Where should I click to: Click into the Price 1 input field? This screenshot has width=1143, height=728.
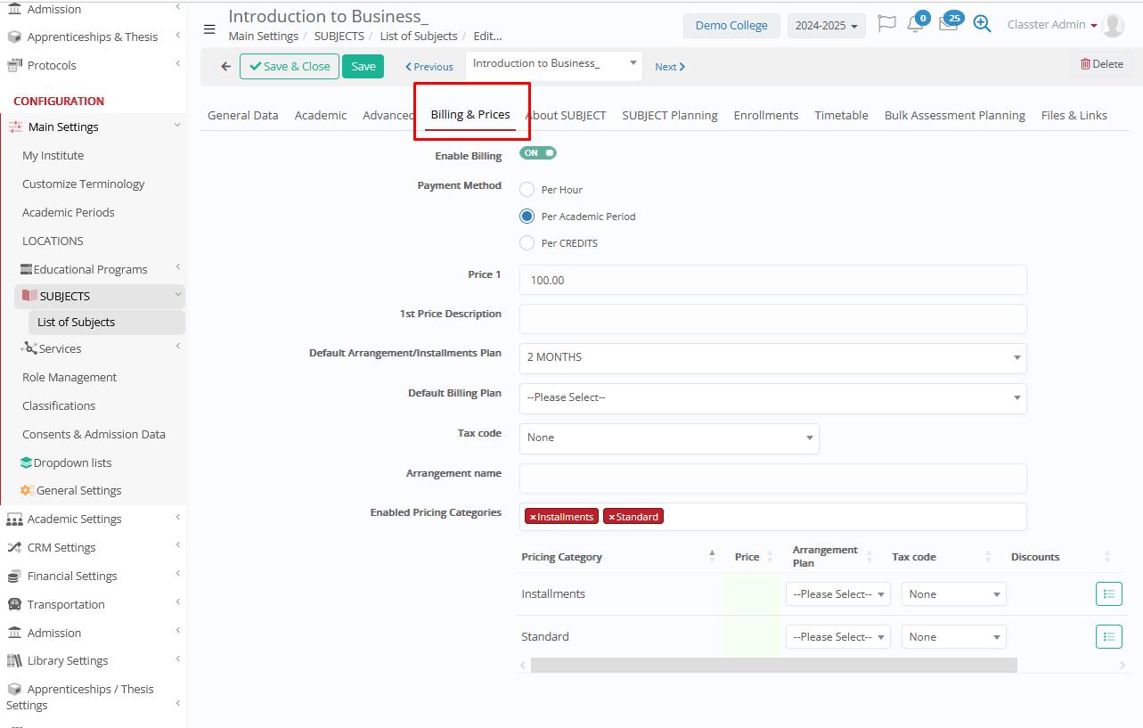point(772,280)
